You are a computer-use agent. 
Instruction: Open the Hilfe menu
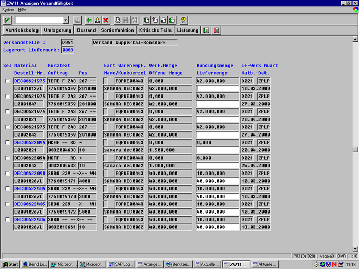pos(22,10)
